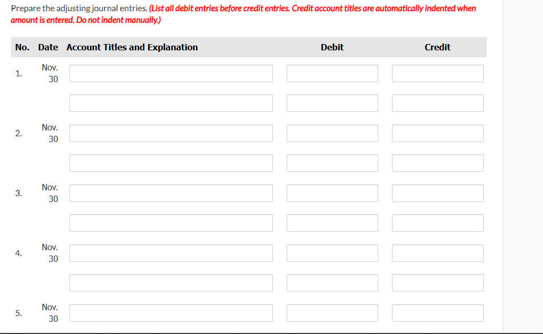
Task: Click the account title field for entry 5
Action: [x=171, y=313]
